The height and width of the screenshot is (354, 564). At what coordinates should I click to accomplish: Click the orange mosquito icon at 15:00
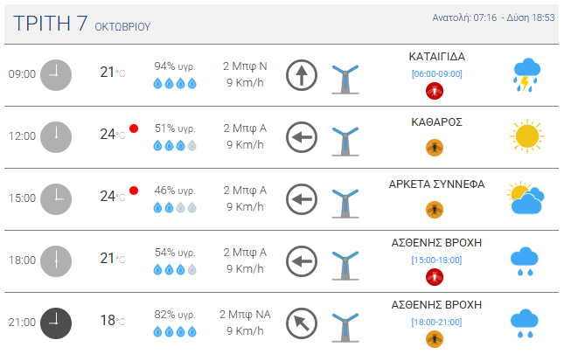[x=434, y=209]
